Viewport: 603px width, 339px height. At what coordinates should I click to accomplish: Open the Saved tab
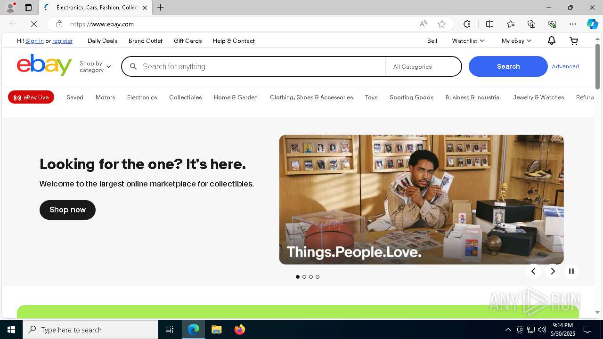(74, 97)
